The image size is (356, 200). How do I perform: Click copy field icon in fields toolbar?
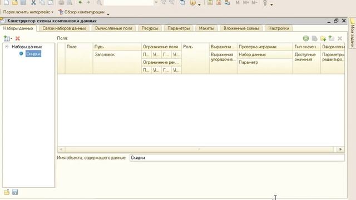(314, 38)
